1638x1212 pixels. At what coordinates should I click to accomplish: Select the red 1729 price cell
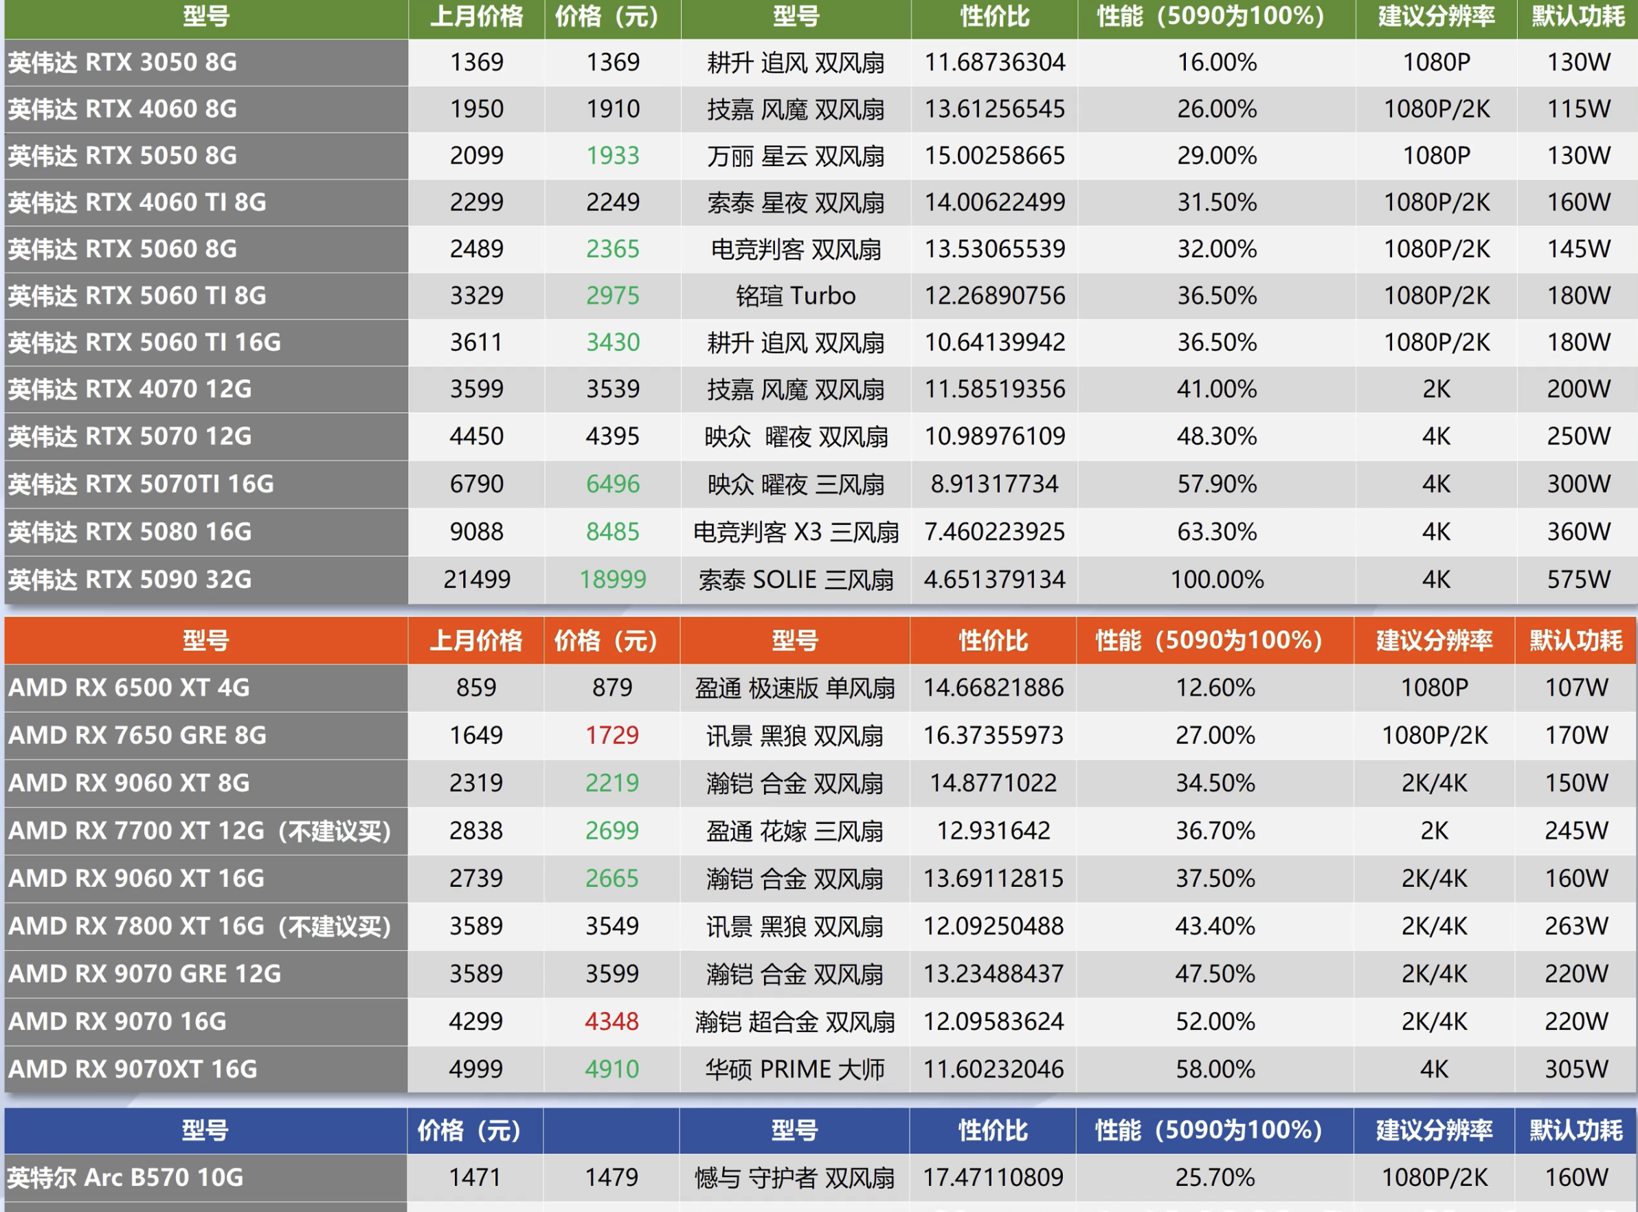coord(612,735)
